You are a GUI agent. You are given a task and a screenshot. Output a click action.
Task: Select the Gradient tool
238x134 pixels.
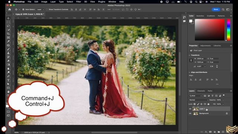coord(8,64)
